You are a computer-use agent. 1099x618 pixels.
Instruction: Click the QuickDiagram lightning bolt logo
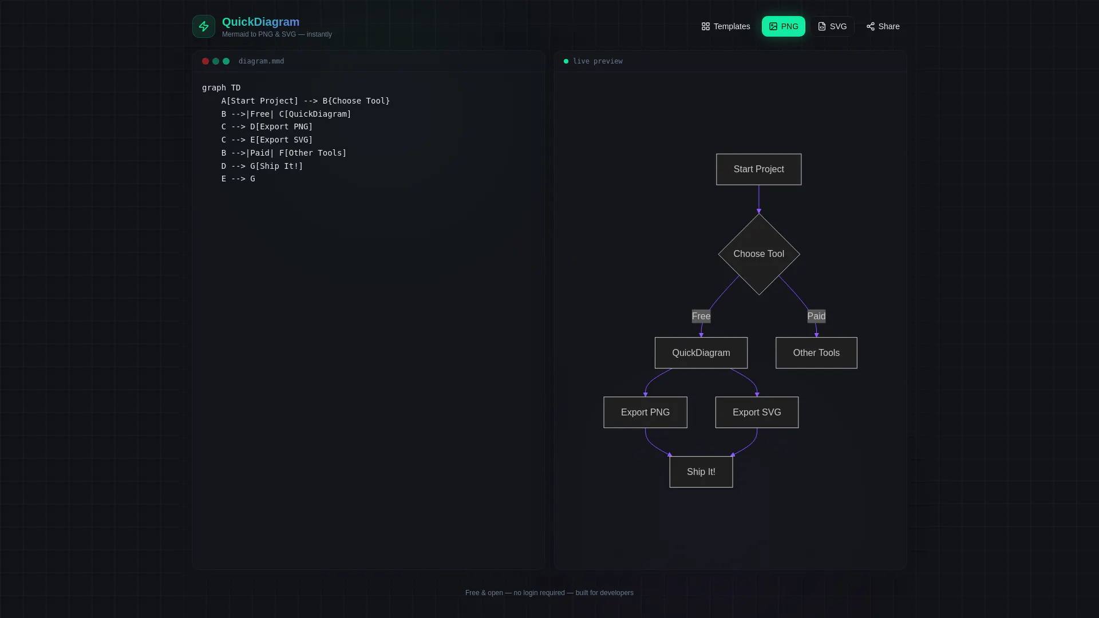click(204, 26)
